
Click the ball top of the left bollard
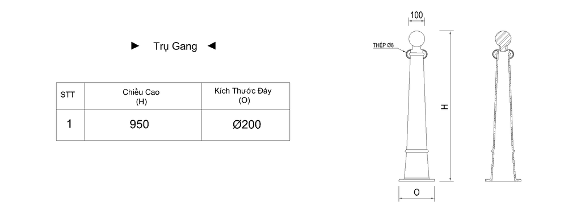416,40
